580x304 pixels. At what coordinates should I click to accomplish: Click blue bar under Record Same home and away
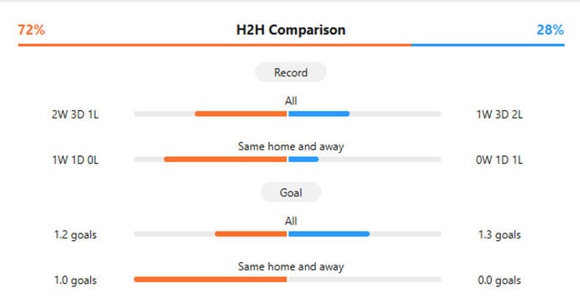pos(303,160)
